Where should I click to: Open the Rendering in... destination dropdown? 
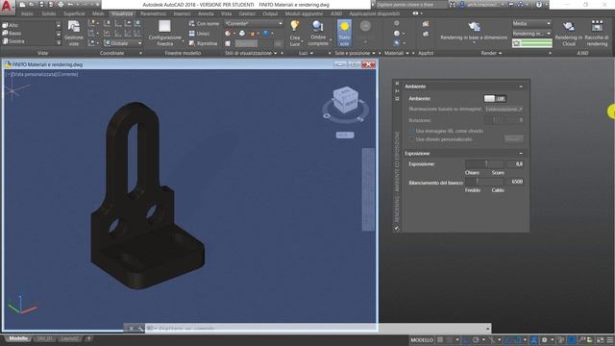click(531, 34)
